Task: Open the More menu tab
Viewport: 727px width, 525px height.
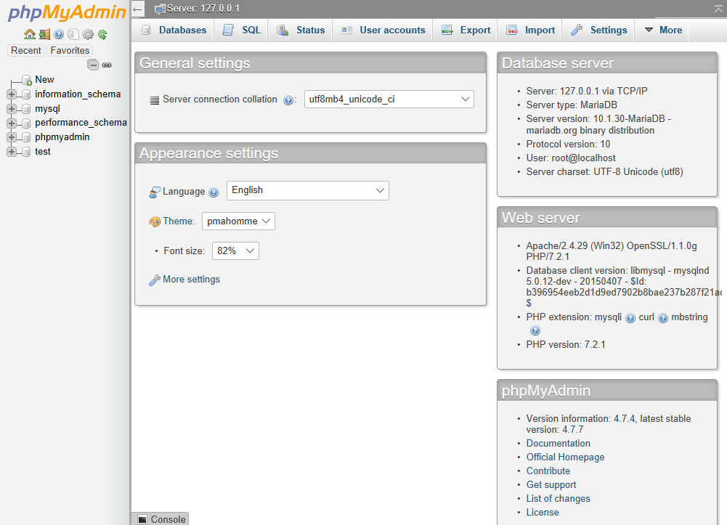Action: [x=663, y=30]
